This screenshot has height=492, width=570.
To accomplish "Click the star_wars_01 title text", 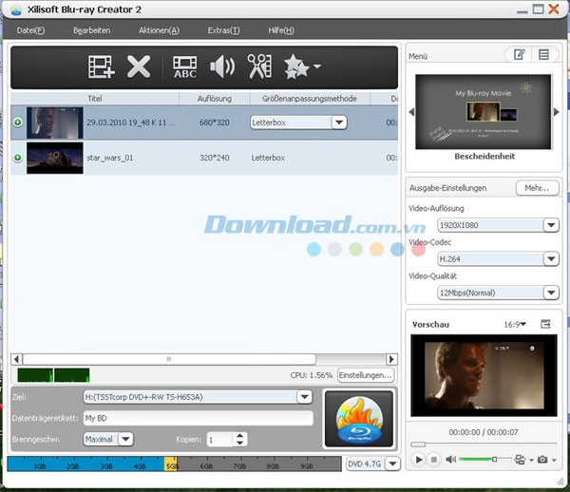I will click(110, 158).
